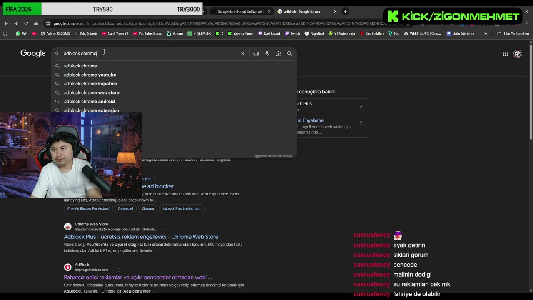Choose suggestion adblock chrome kapatma
Image resolution: width=533 pixels, height=300 pixels.
click(174, 84)
